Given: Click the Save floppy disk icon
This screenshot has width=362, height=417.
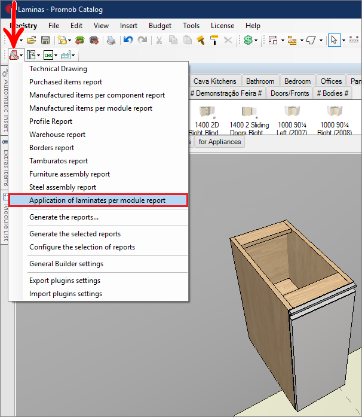Looking at the screenshot, I should [45, 40].
